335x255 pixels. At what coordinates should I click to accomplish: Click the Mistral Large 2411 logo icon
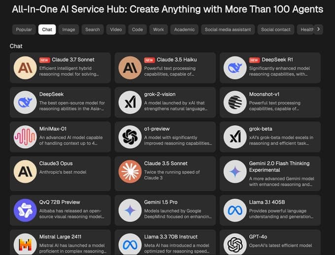point(25,244)
